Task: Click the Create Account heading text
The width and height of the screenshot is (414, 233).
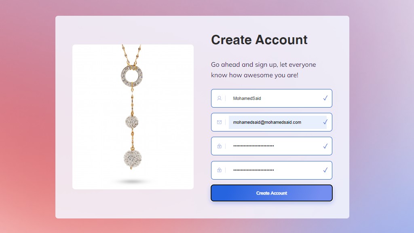Action: click(x=259, y=40)
